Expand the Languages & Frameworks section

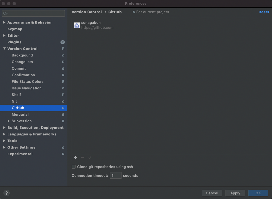pos(4,134)
